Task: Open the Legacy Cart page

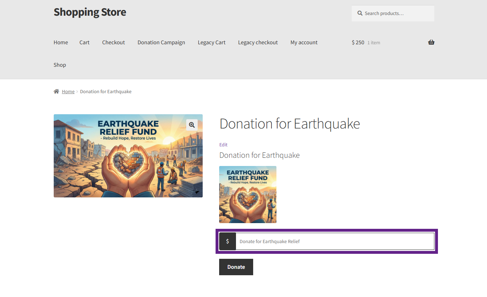Action: pos(212,42)
